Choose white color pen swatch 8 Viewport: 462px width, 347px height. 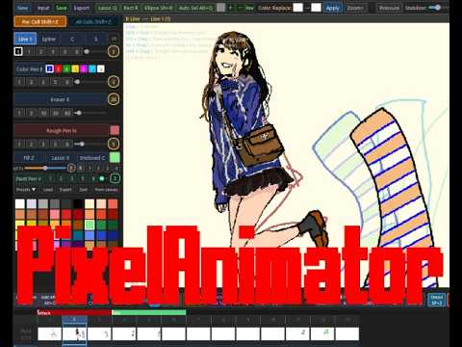click(101, 68)
